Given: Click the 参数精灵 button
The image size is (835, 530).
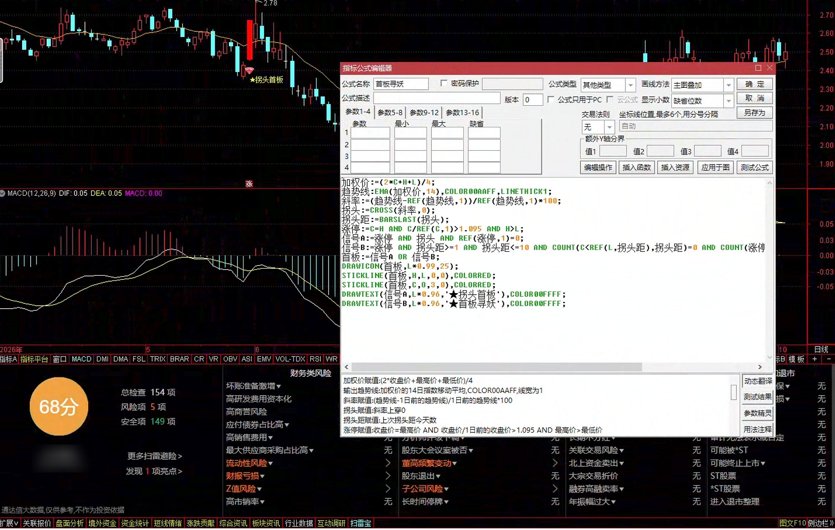Looking at the screenshot, I should 758,413.
